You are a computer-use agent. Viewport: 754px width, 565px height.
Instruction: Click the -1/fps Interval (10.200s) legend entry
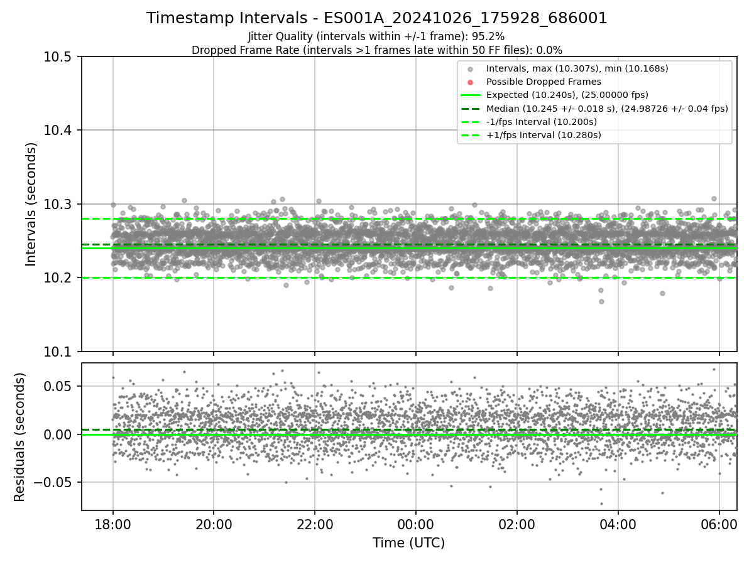coord(542,122)
